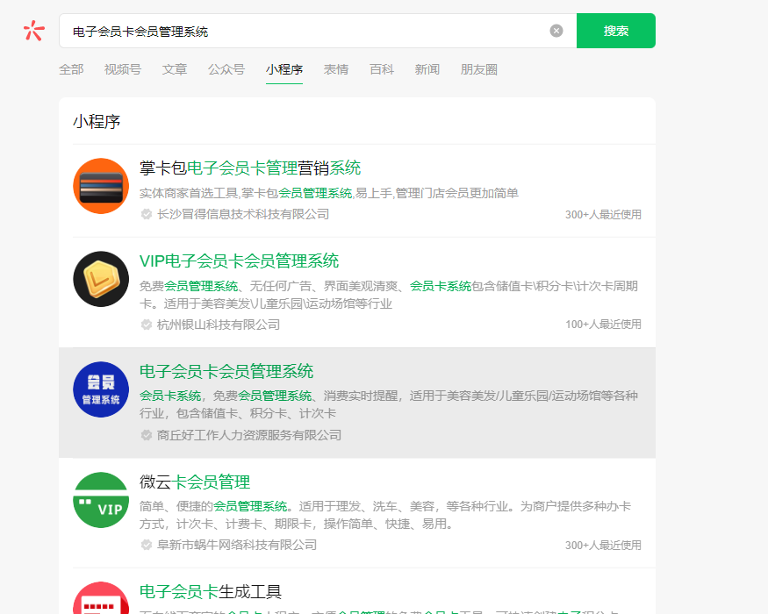768x614 pixels.
Task: Open the 新闻 tab
Action: [x=427, y=69]
